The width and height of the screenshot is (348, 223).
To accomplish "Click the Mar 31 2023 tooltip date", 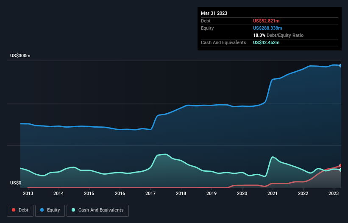I will point(214,13).
